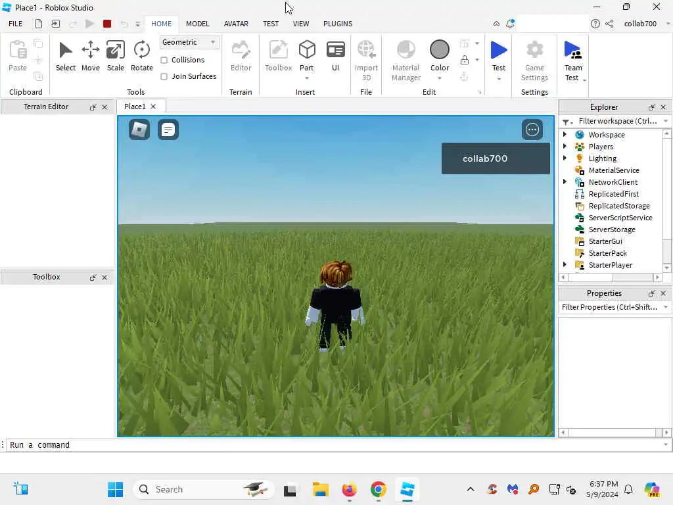The width and height of the screenshot is (673, 505).
Task: Switch to the MODEL tab
Action: (x=197, y=24)
